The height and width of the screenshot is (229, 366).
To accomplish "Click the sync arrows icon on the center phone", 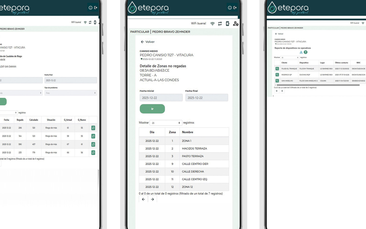I will (x=220, y=24).
